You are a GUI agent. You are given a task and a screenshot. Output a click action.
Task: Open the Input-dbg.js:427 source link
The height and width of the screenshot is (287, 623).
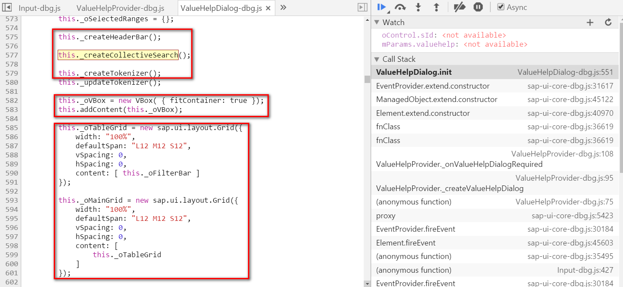click(585, 271)
